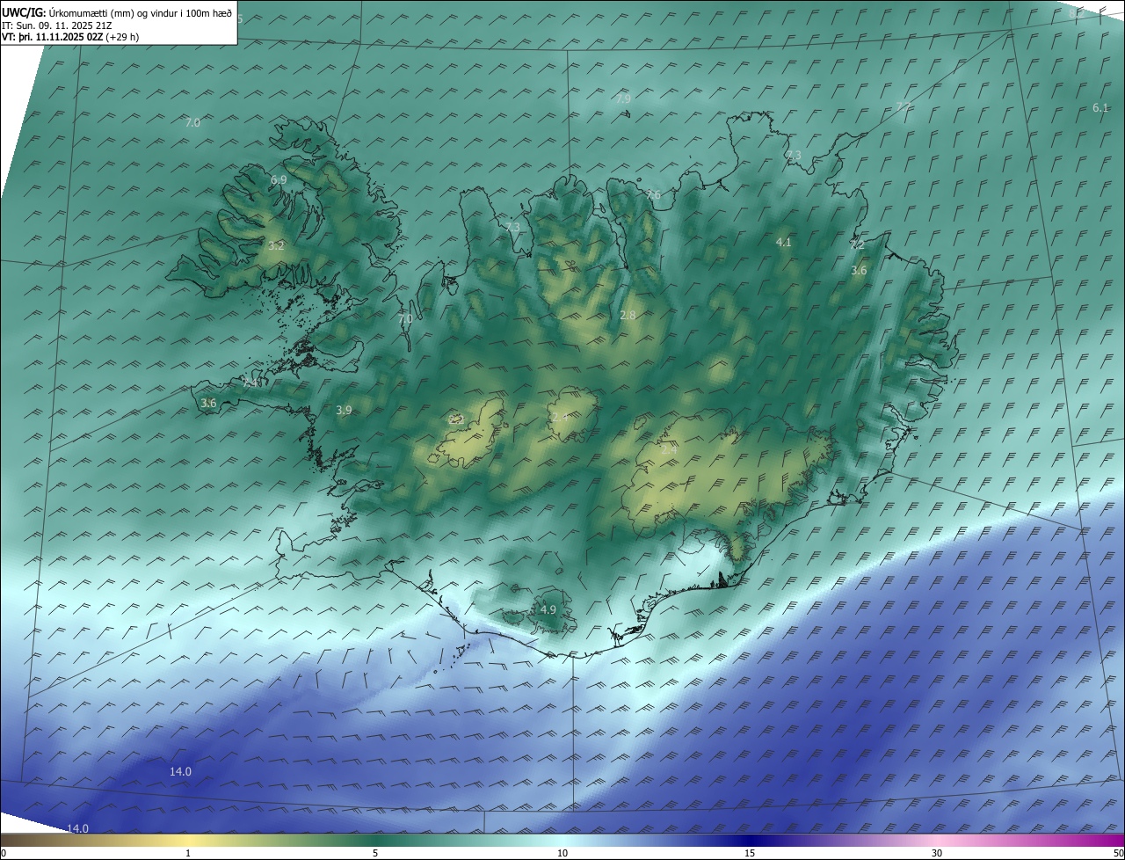This screenshot has height=860, width=1125.
Task: Click the 2.8 value in north-central Iceland
Action: (x=628, y=315)
